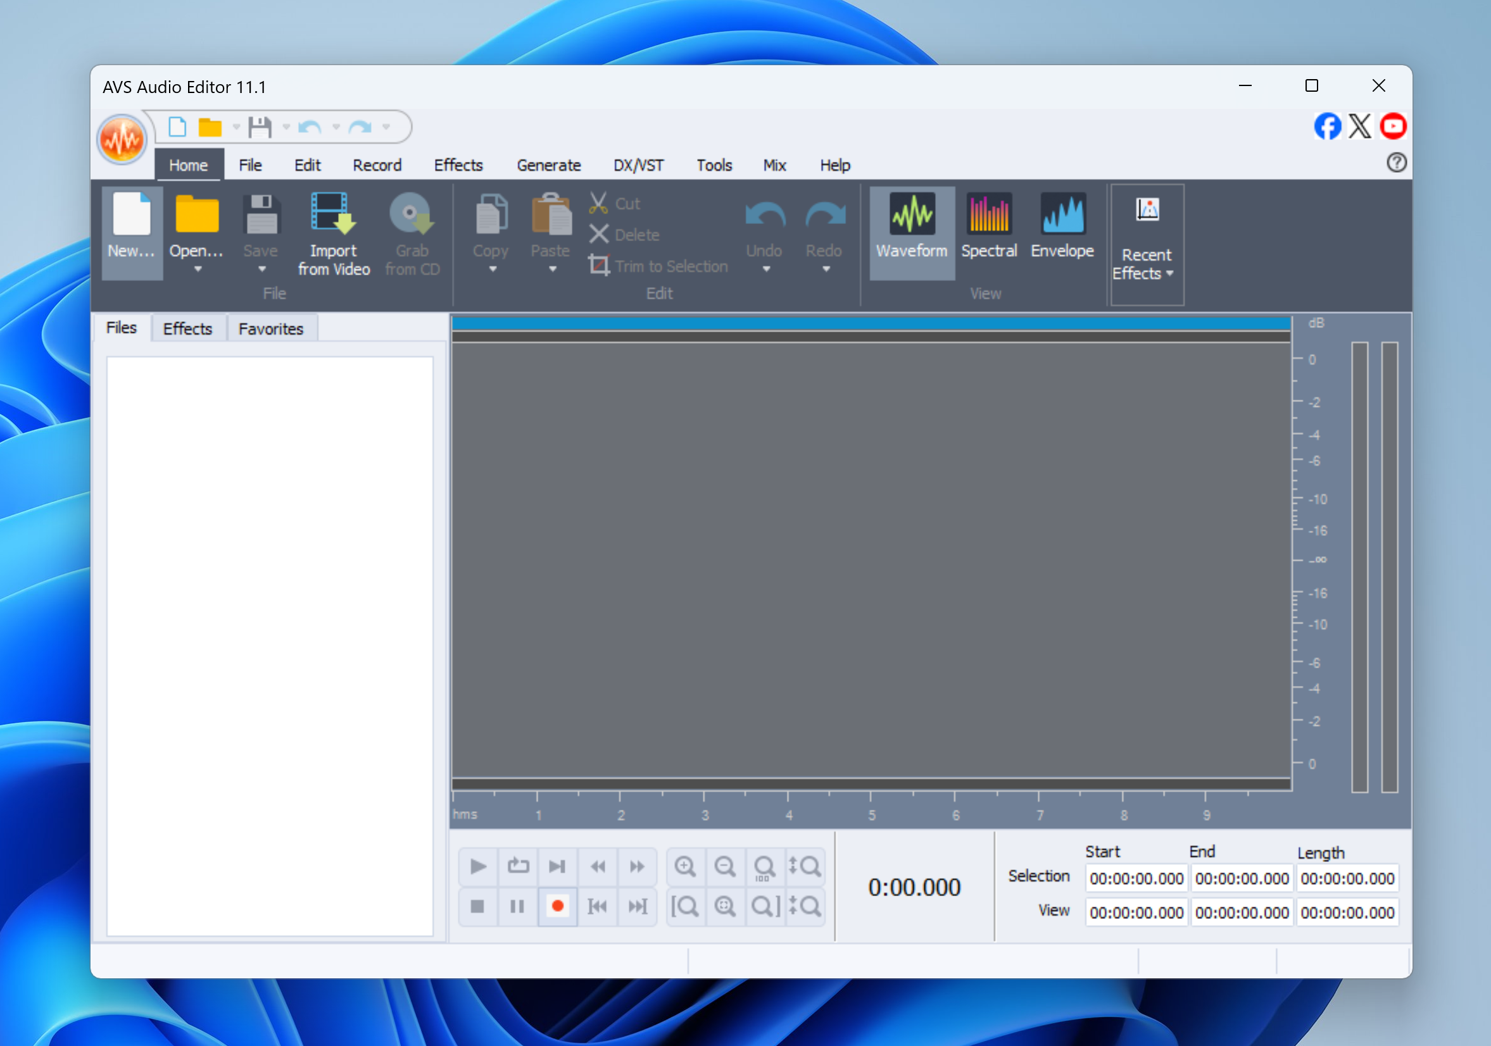
Task: Click the Cut scissors item
Action: coord(615,204)
